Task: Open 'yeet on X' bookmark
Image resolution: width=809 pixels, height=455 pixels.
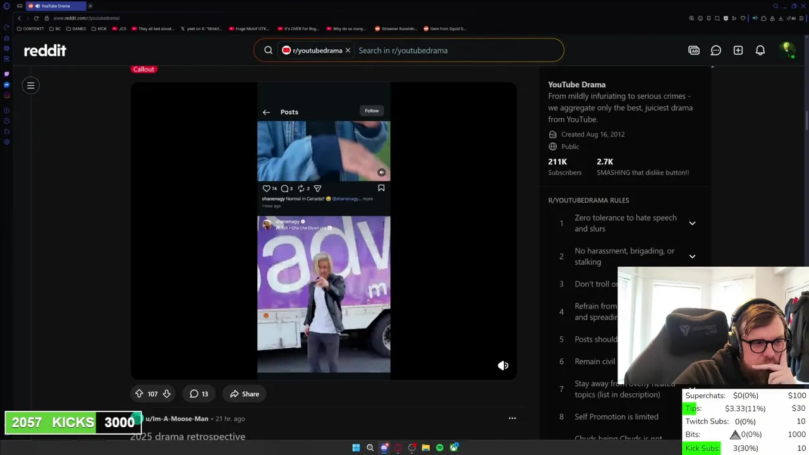Action: (201, 28)
